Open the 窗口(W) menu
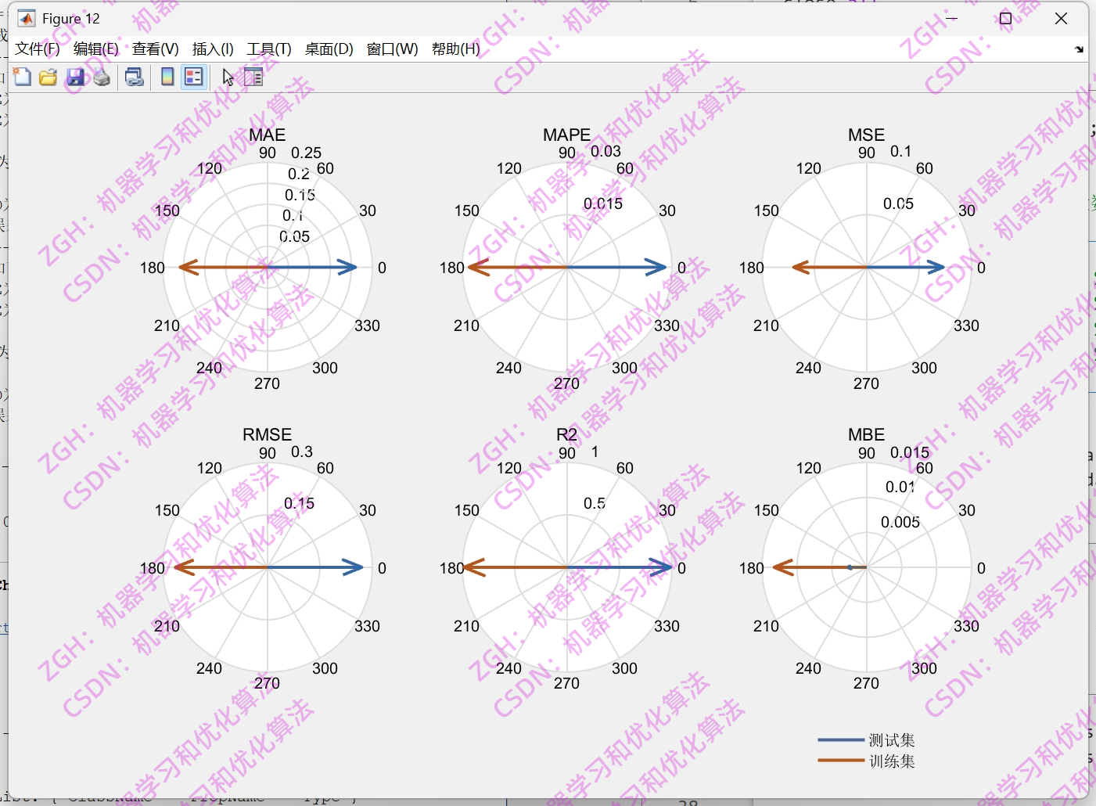The image size is (1096, 806). (393, 49)
